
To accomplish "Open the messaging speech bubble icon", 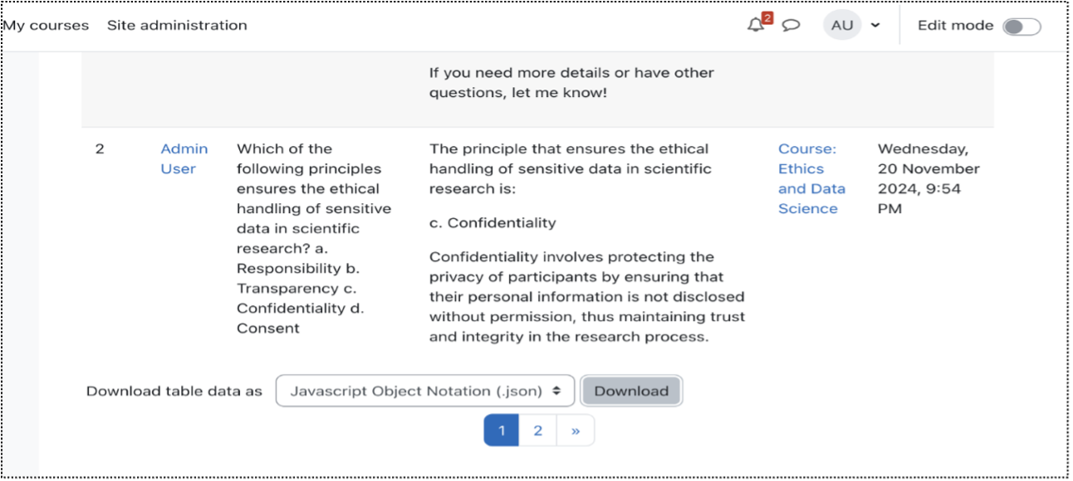I will (x=791, y=26).
